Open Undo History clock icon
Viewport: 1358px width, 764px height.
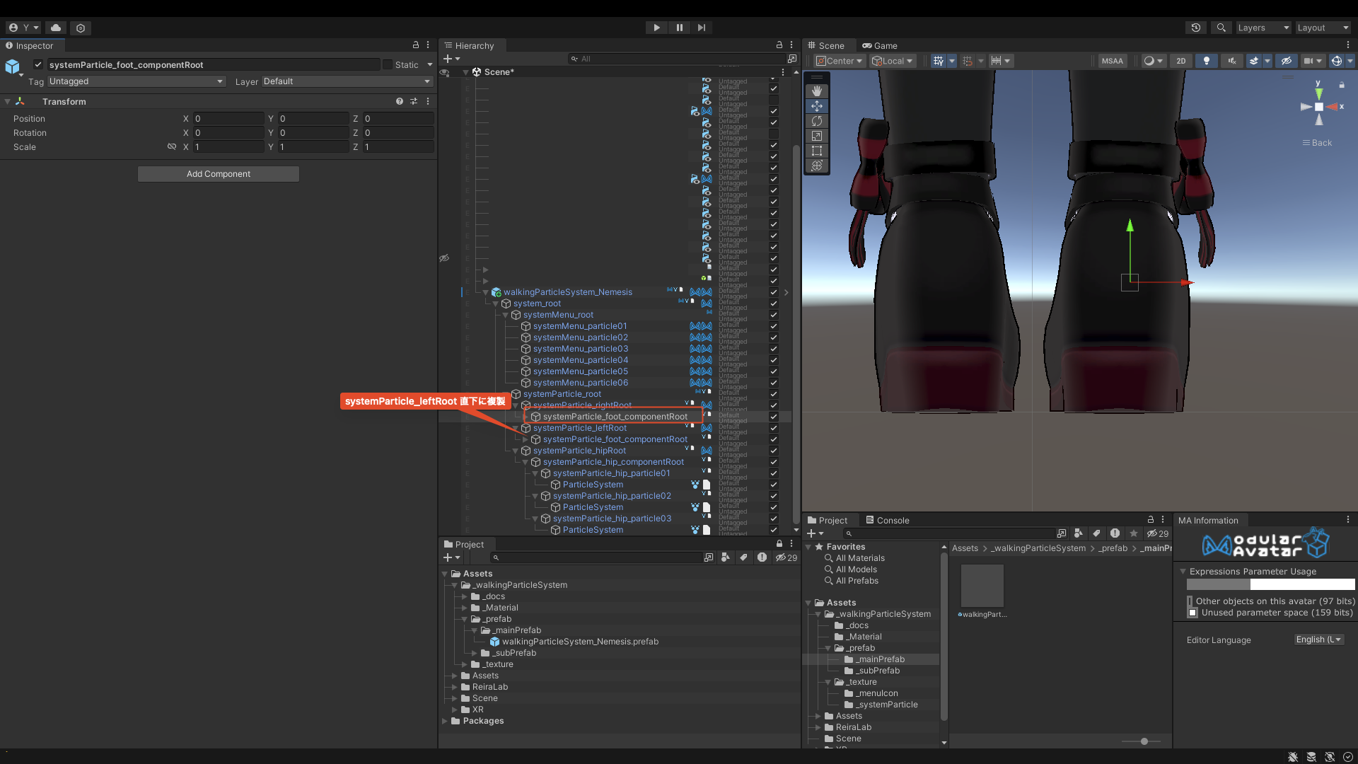click(x=1196, y=28)
